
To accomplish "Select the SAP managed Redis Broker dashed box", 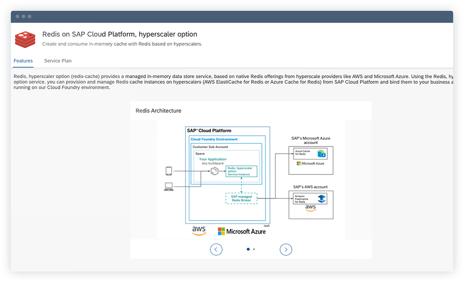I will coord(241,198).
